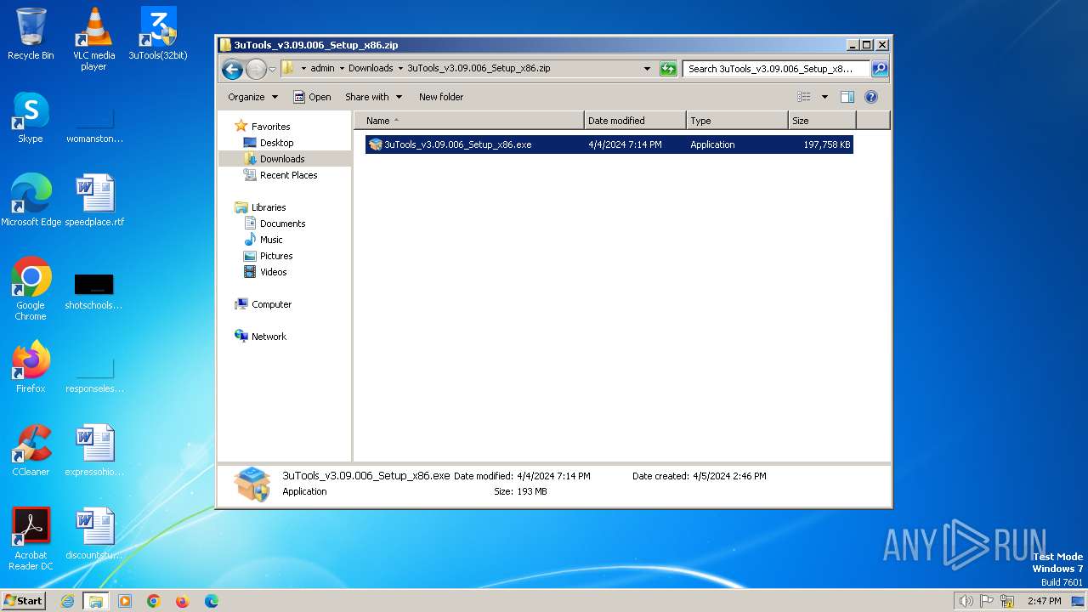Select Favorites in navigation pane
This screenshot has width=1088, height=612.
point(270,127)
